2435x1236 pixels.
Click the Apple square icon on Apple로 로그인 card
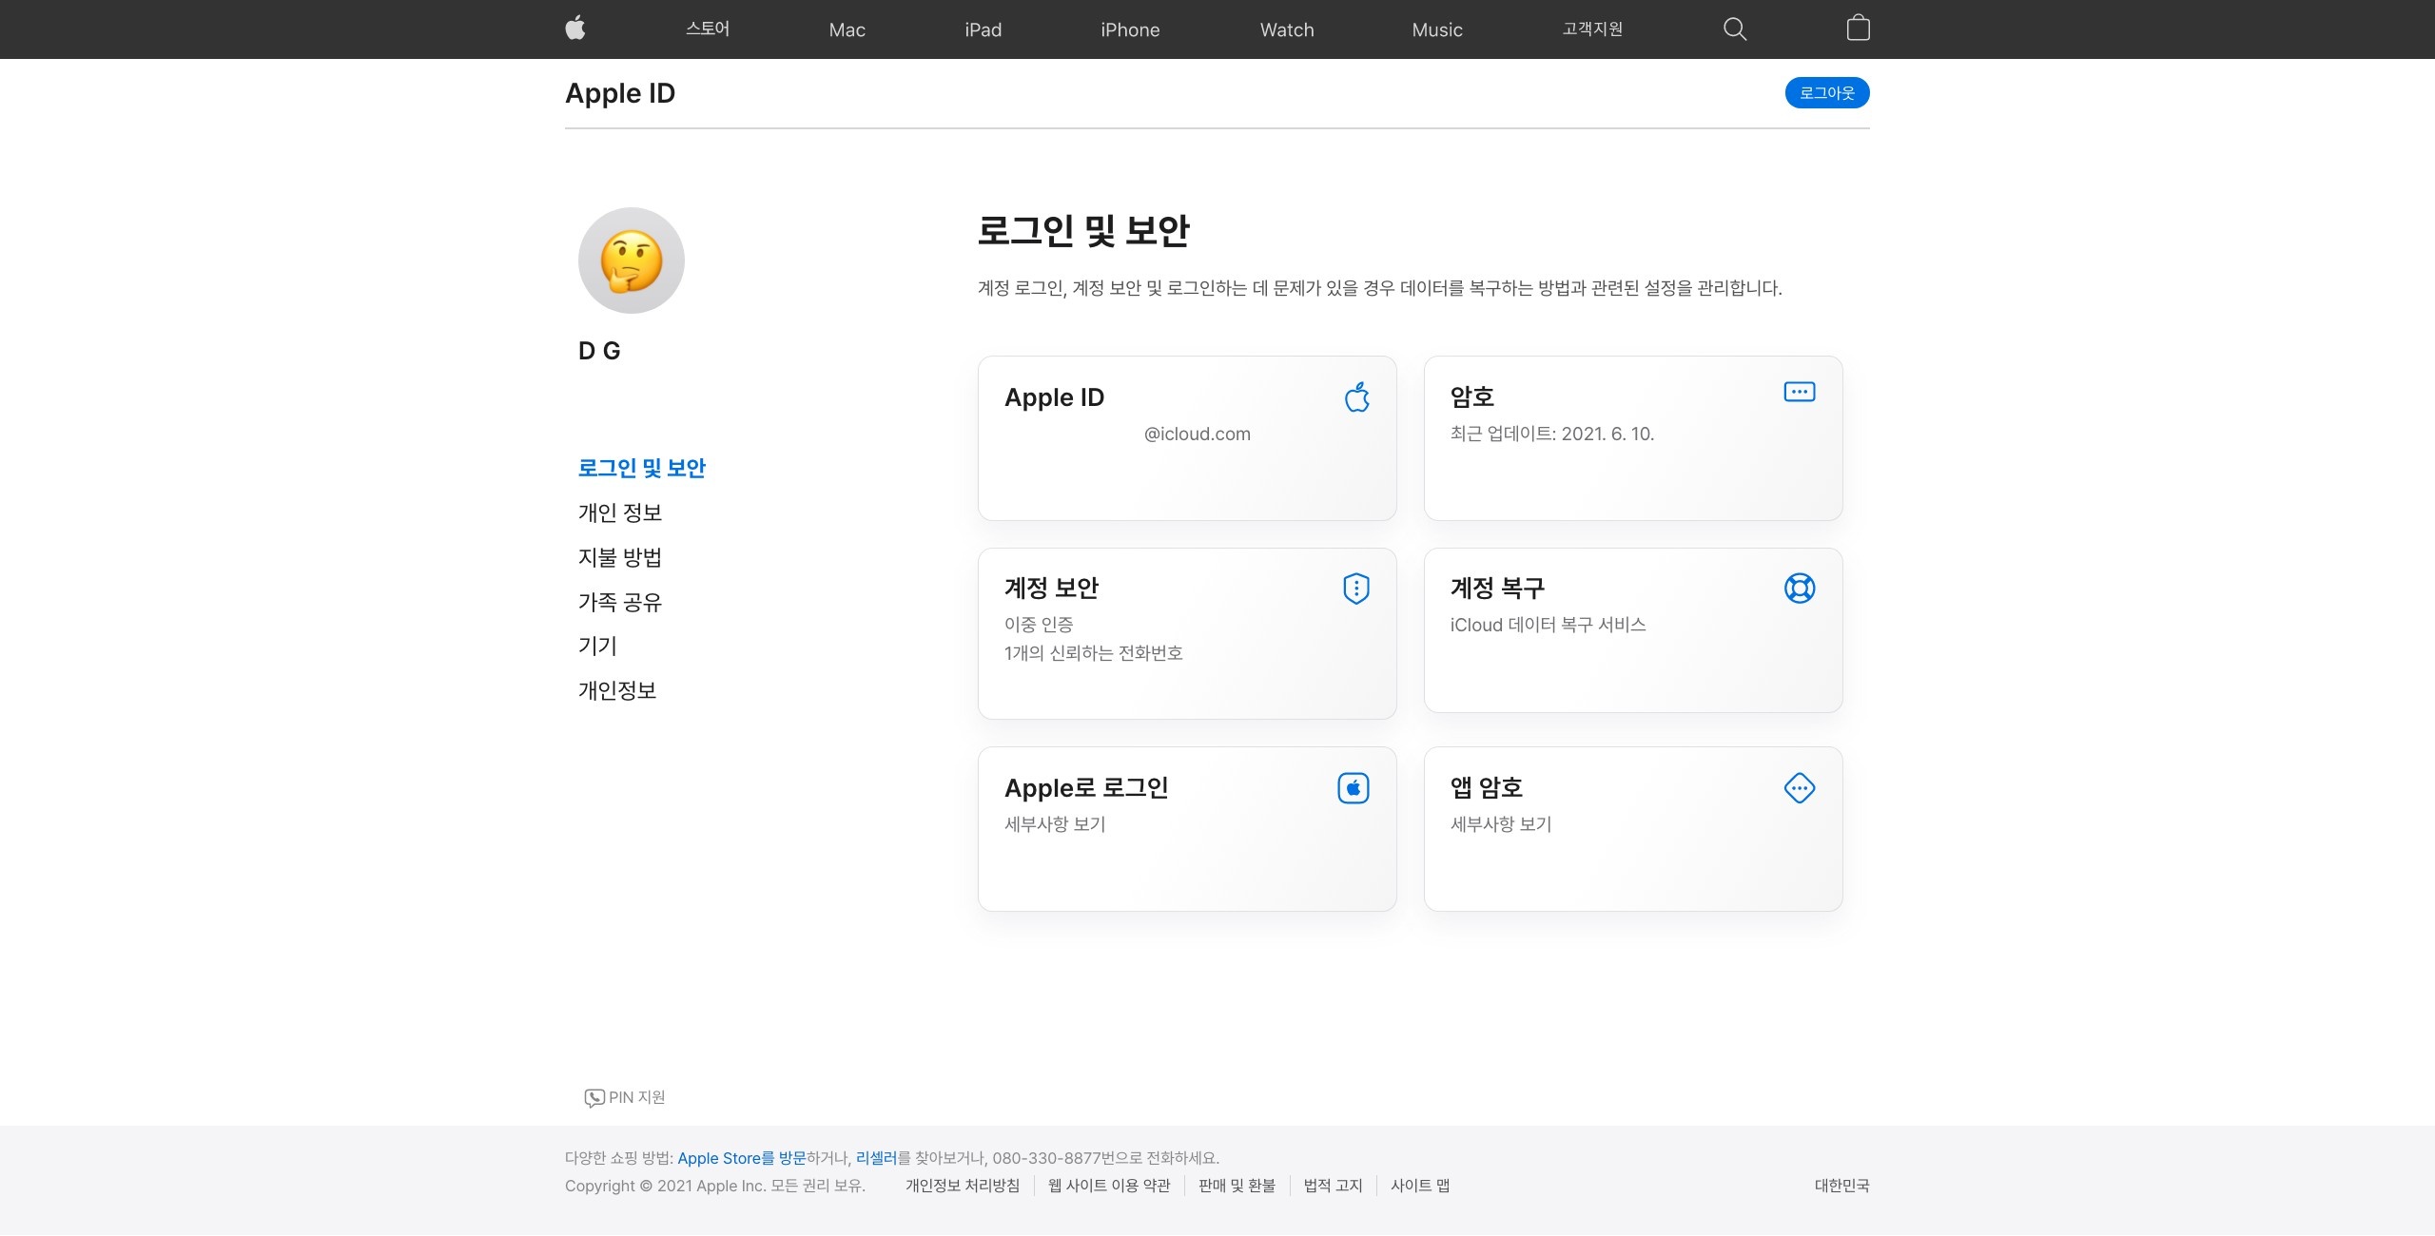coord(1353,788)
